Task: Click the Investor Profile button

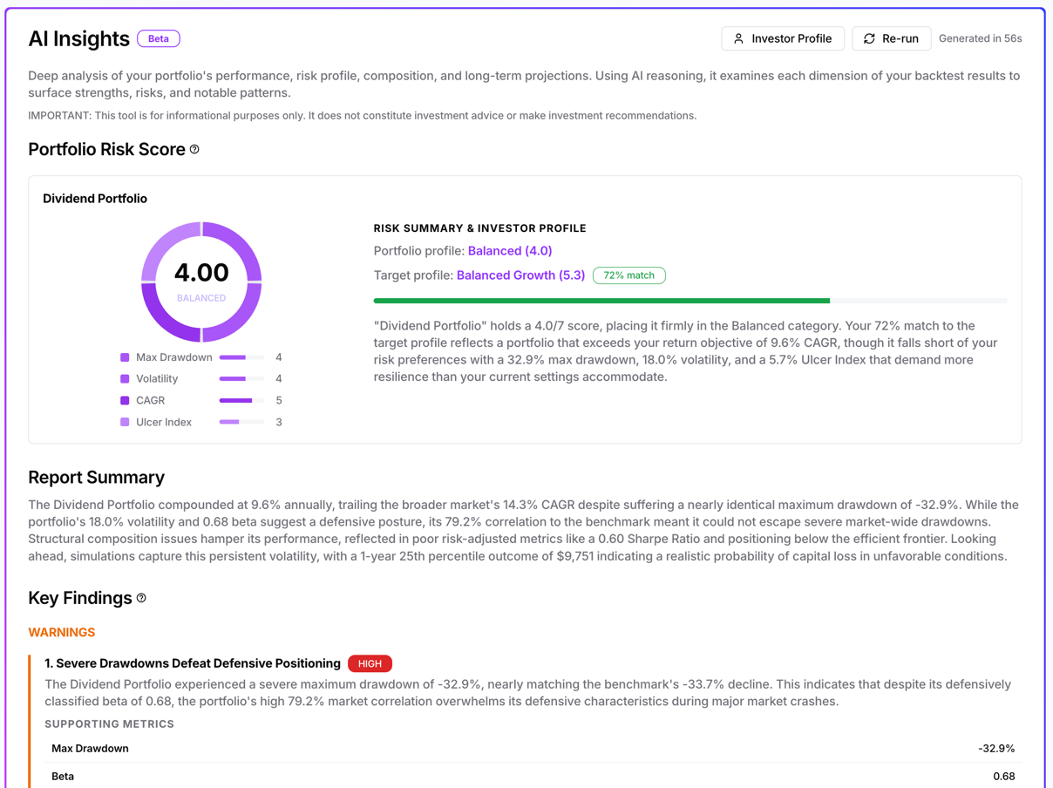Action: tap(783, 38)
